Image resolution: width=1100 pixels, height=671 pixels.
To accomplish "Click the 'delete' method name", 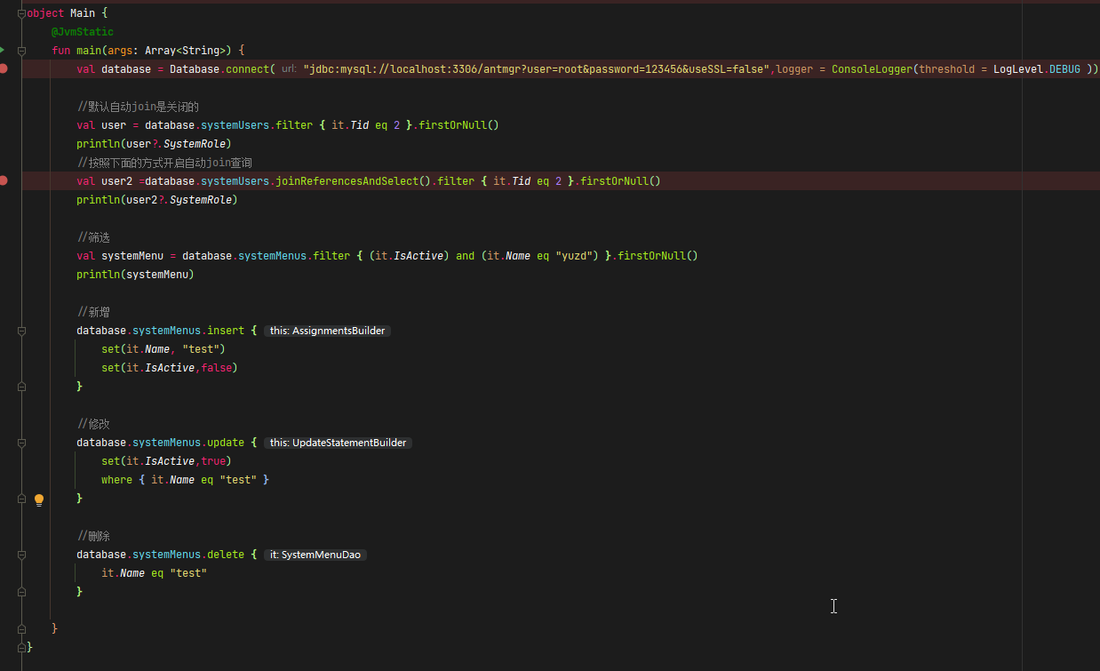I will [x=226, y=555].
